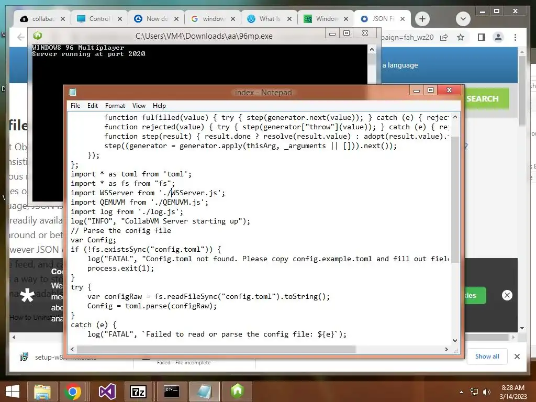The width and height of the screenshot is (536, 402).
Task: Click green cookies accept button
Action: coord(474,295)
